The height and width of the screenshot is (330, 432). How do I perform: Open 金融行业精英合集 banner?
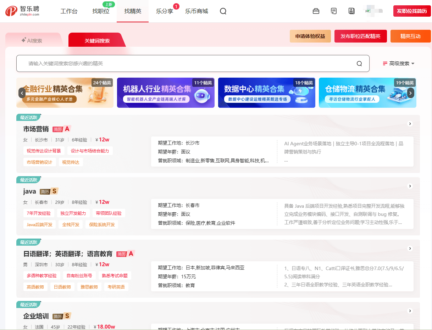tap(65, 93)
